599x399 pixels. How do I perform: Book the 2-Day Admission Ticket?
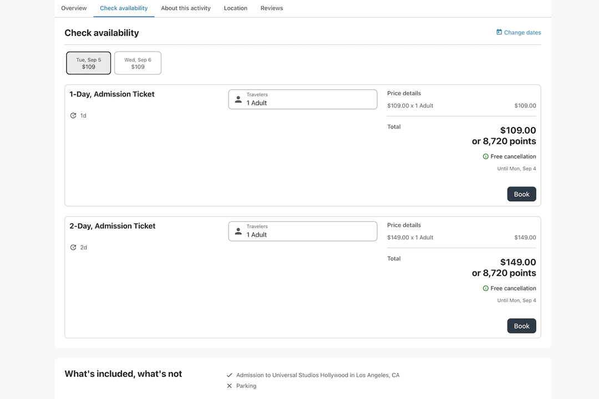coord(521,326)
